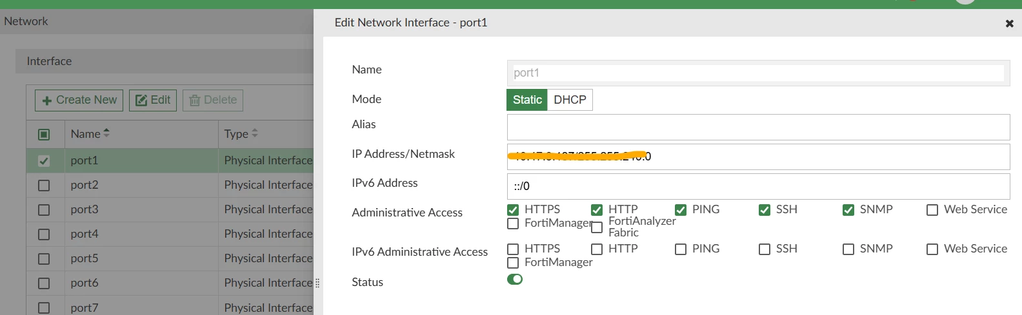
Task: Enable SSH for IPv6 administrative access
Action: coord(765,249)
